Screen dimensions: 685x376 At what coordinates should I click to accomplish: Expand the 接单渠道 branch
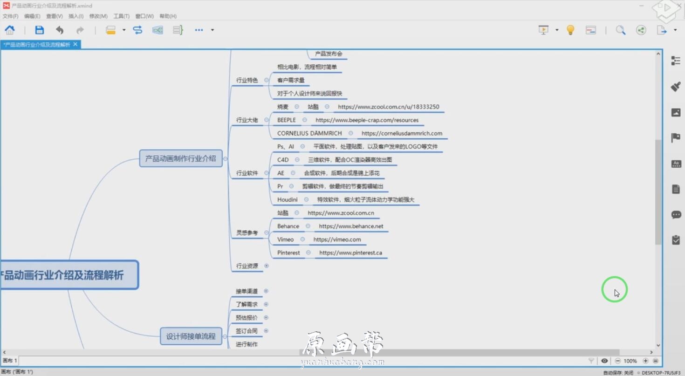[266, 291]
